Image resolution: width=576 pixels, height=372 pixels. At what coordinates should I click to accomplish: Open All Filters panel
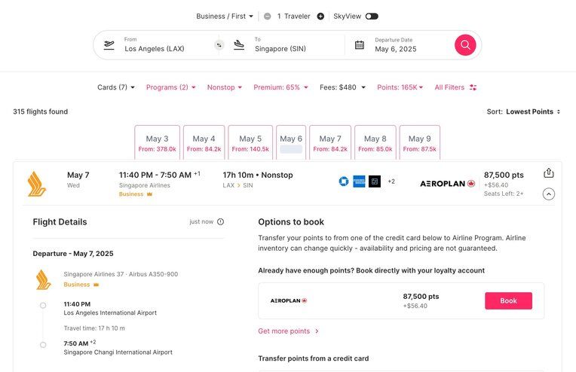pyautogui.click(x=455, y=87)
